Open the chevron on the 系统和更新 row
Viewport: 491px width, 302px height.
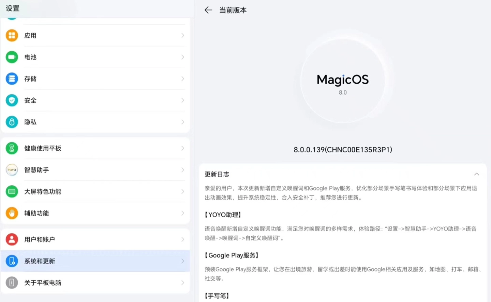pyautogui.click(x=183, y=261)
